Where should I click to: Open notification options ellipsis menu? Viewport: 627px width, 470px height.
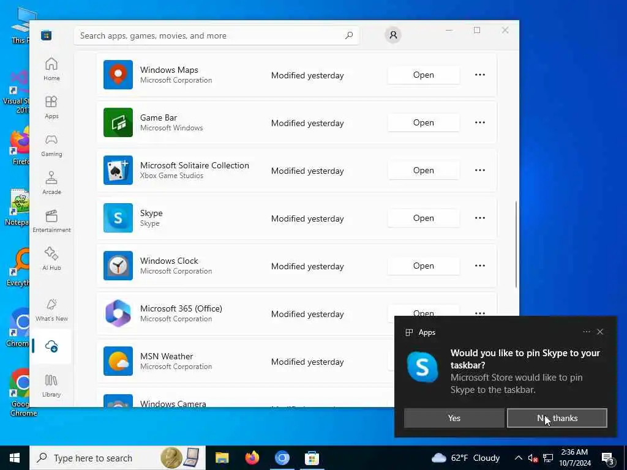tap(586, 332)
